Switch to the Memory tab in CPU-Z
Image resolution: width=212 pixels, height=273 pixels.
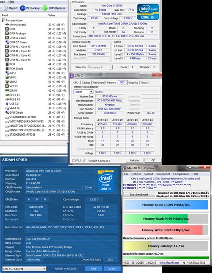[x=111, y=82]
